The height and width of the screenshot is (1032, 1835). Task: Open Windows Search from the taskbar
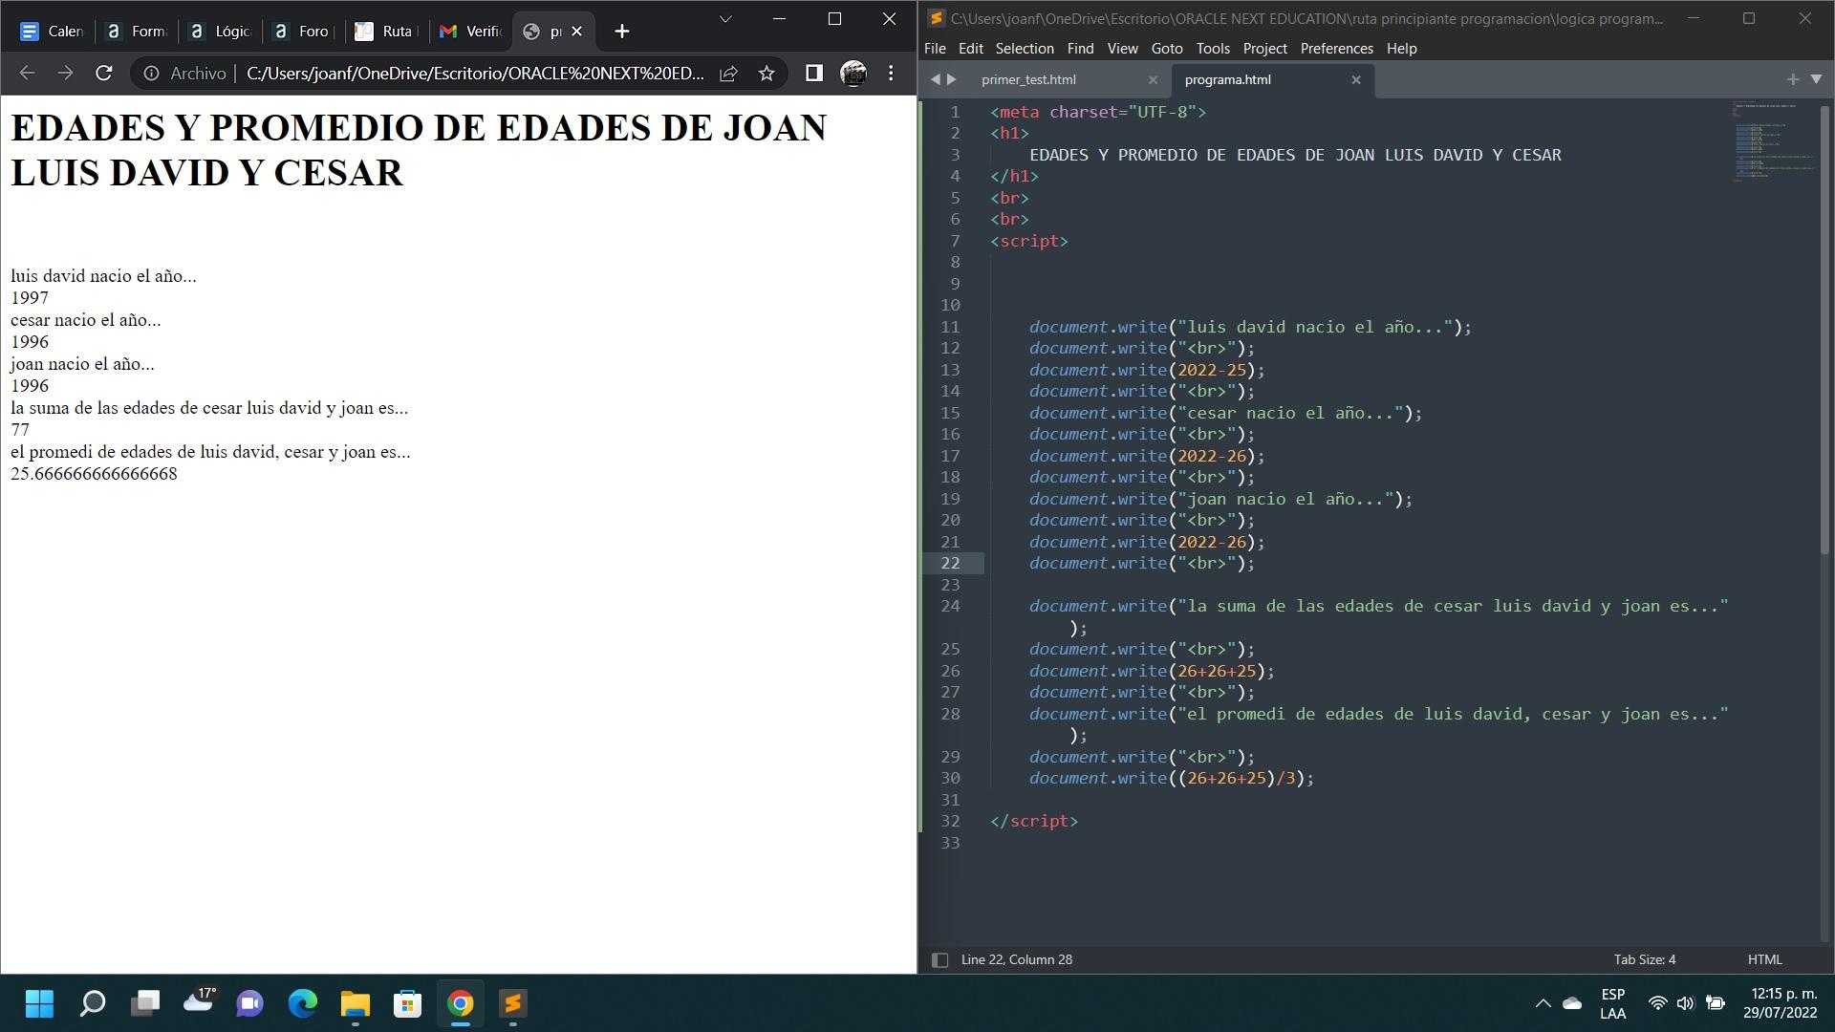click(x=93, y=1004)
